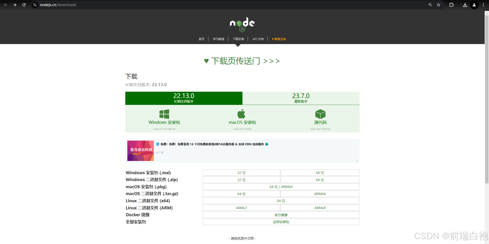Click the browser forward arrow
This screenshot has height=244, width=489.
(x=15, y=5)
